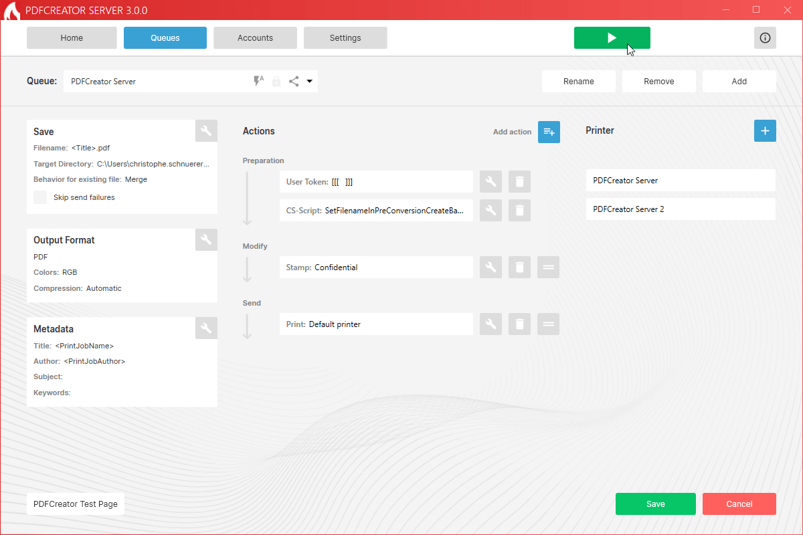Select the CS-Script action row
The height and width of the screenshot is (535, 803).
pyautogui.click(x=376, y=210)
